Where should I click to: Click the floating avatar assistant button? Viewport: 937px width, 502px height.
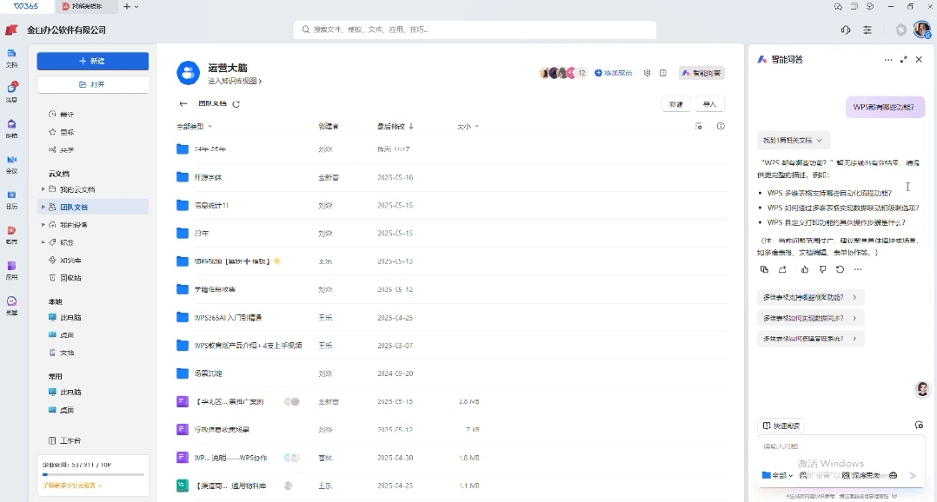(x=923, y=389)
